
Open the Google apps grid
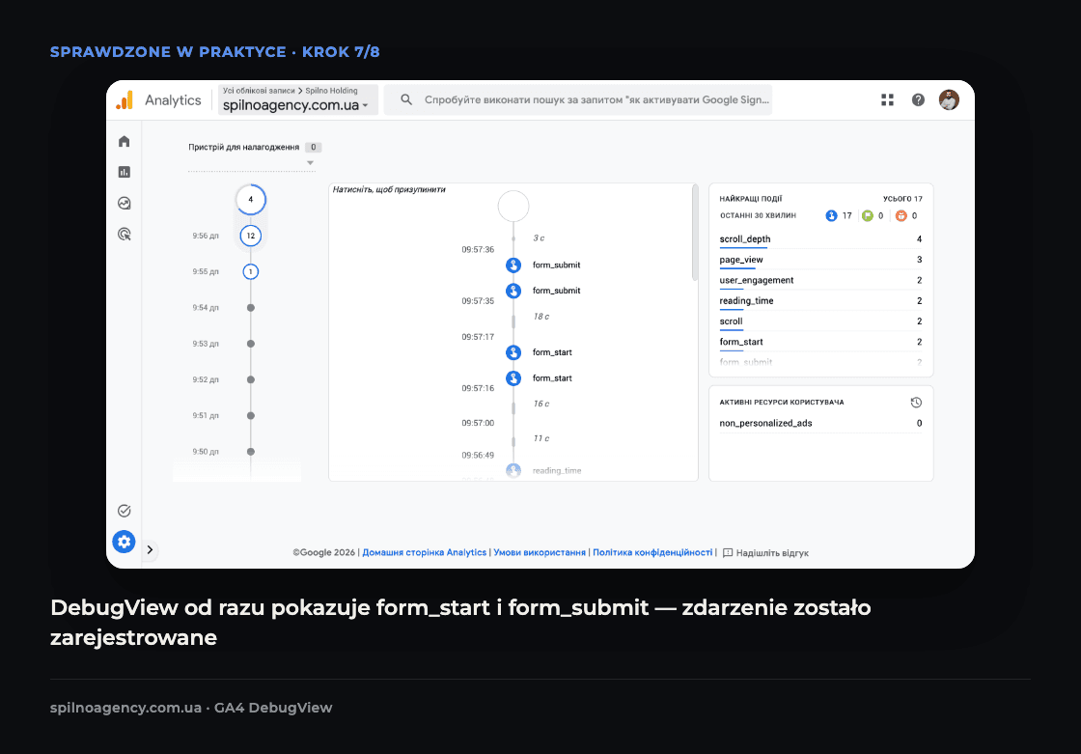click(887, 100)
